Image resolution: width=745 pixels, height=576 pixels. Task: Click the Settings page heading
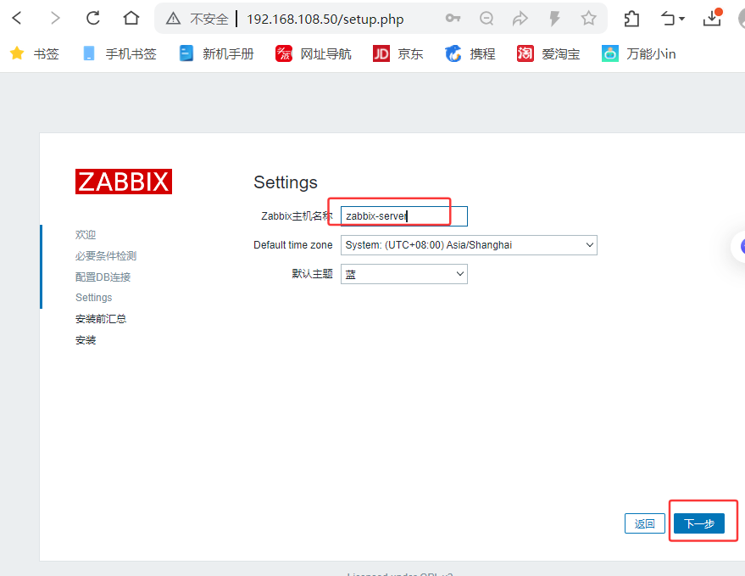click(285, 182)
